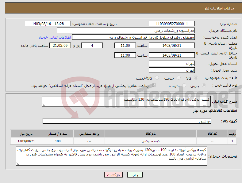This screenshot has height=183, width=242.
Task: Click the نام دستگاه خریدار label
Action: [223, 31]
